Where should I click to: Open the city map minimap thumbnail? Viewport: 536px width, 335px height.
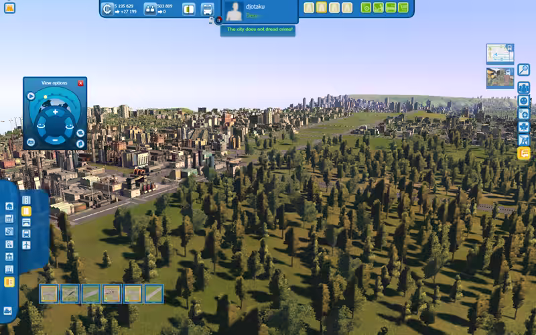pos(500,54)
